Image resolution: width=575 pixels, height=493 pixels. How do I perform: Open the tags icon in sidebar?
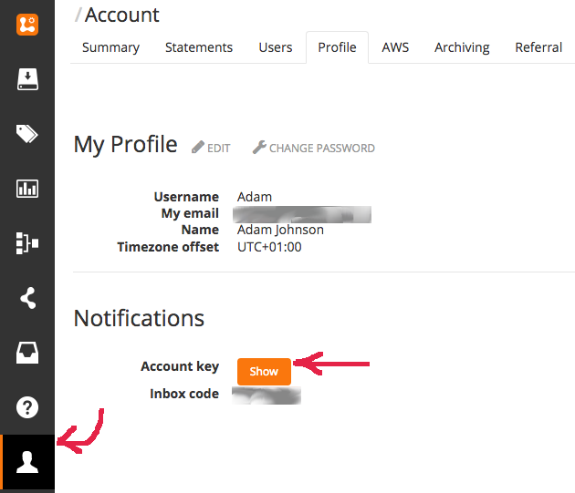[x=26, y=134]
